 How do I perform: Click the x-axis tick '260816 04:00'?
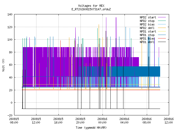(x=124, y=121)
